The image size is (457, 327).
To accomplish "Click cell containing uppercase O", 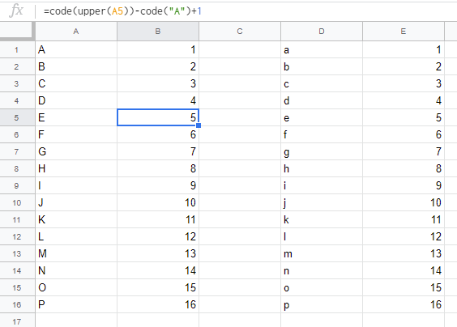I will coord(76,287).
